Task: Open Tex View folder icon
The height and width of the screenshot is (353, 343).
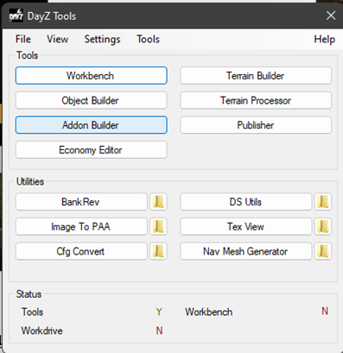Action: [x=323, y=226]
